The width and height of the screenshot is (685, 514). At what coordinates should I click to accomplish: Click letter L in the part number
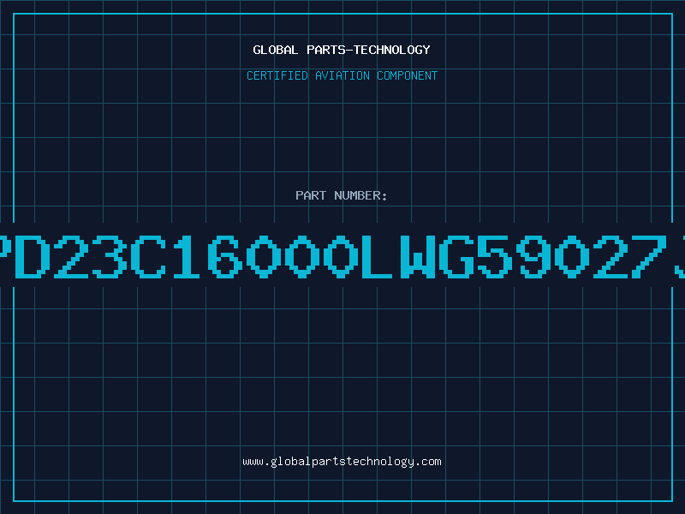pos(377,256)
